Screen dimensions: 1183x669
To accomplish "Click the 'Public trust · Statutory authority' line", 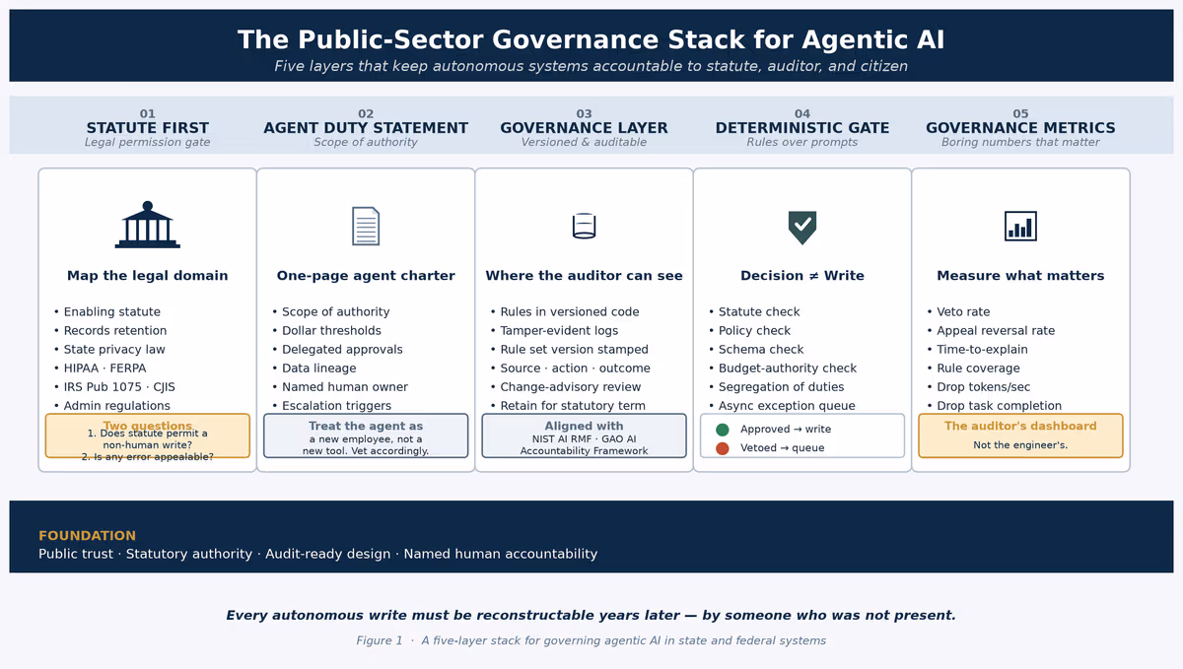I will (x=317, y=555).
